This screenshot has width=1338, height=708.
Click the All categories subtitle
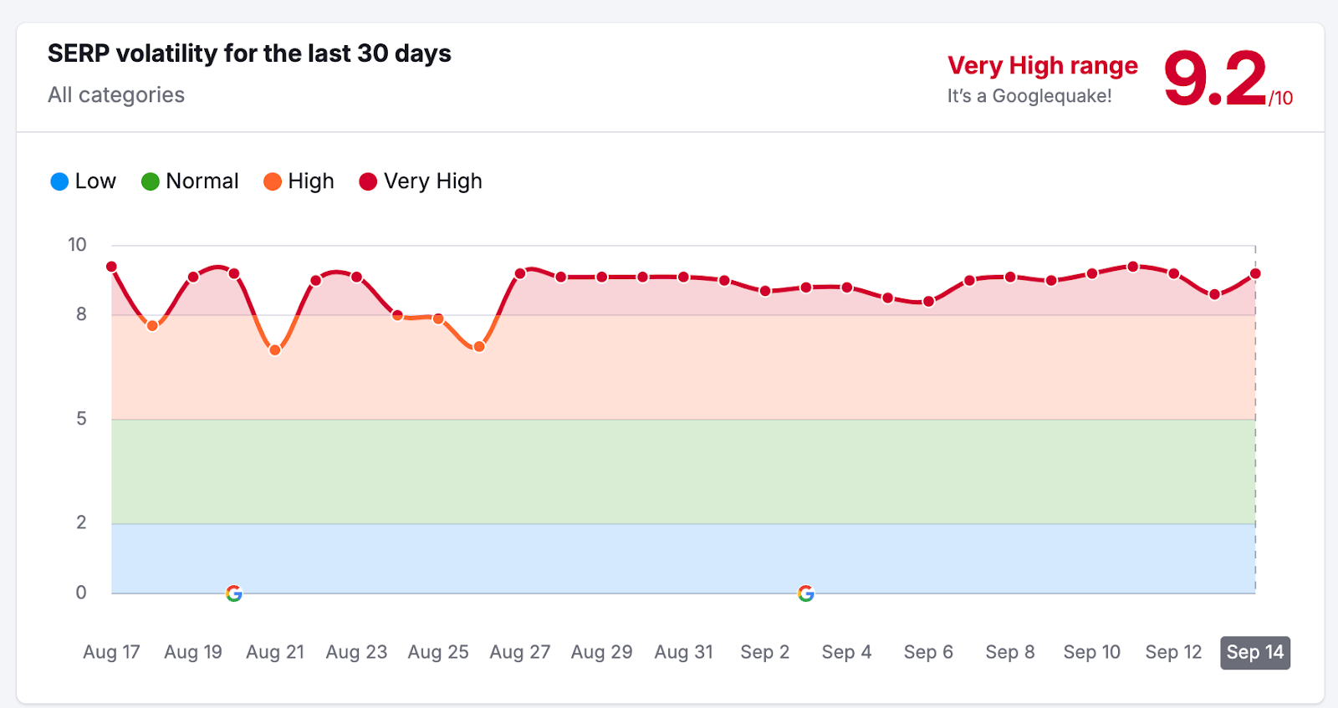point(116,95)
